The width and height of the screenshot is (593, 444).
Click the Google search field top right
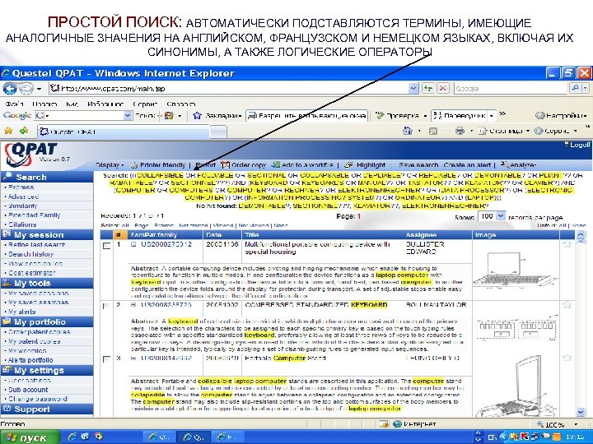pos(511,89)
